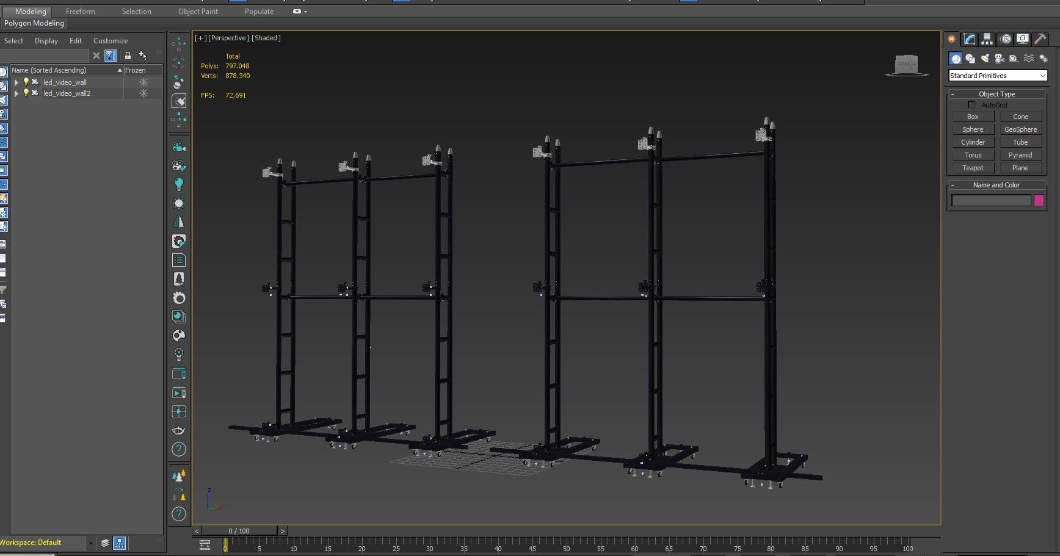Open the magenta object color swatch
The width and height of the screenshot is (1060, 556).
click(x=1039, y=200)
